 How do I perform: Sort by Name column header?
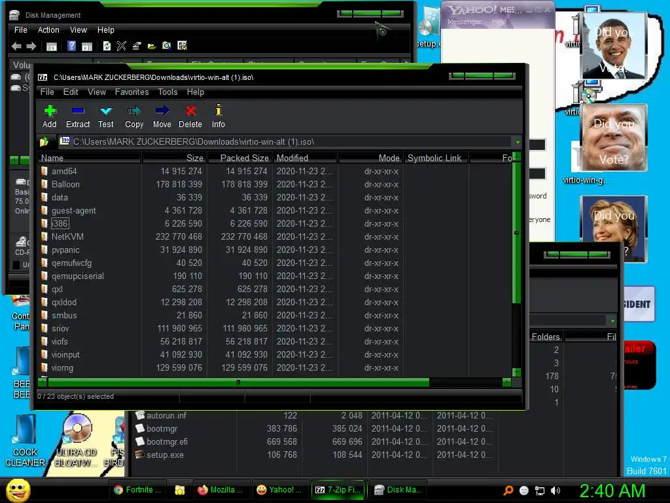pyautogui.click(x=89, y=158)
